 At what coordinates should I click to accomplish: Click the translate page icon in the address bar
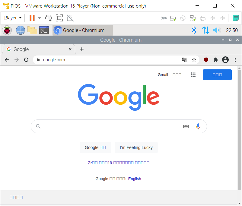tap(184, 60)
